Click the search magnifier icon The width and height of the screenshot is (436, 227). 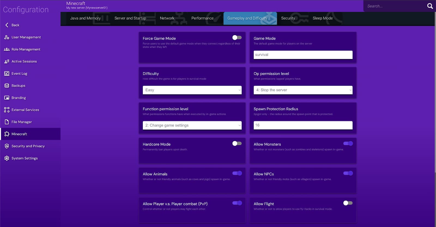click(x=430, y=6)
